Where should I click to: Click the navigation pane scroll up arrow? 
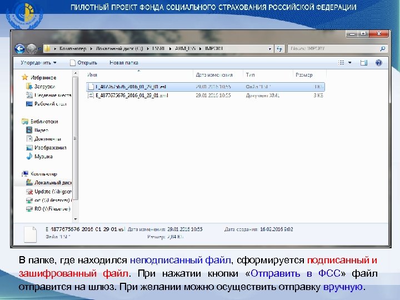point(75,73)
